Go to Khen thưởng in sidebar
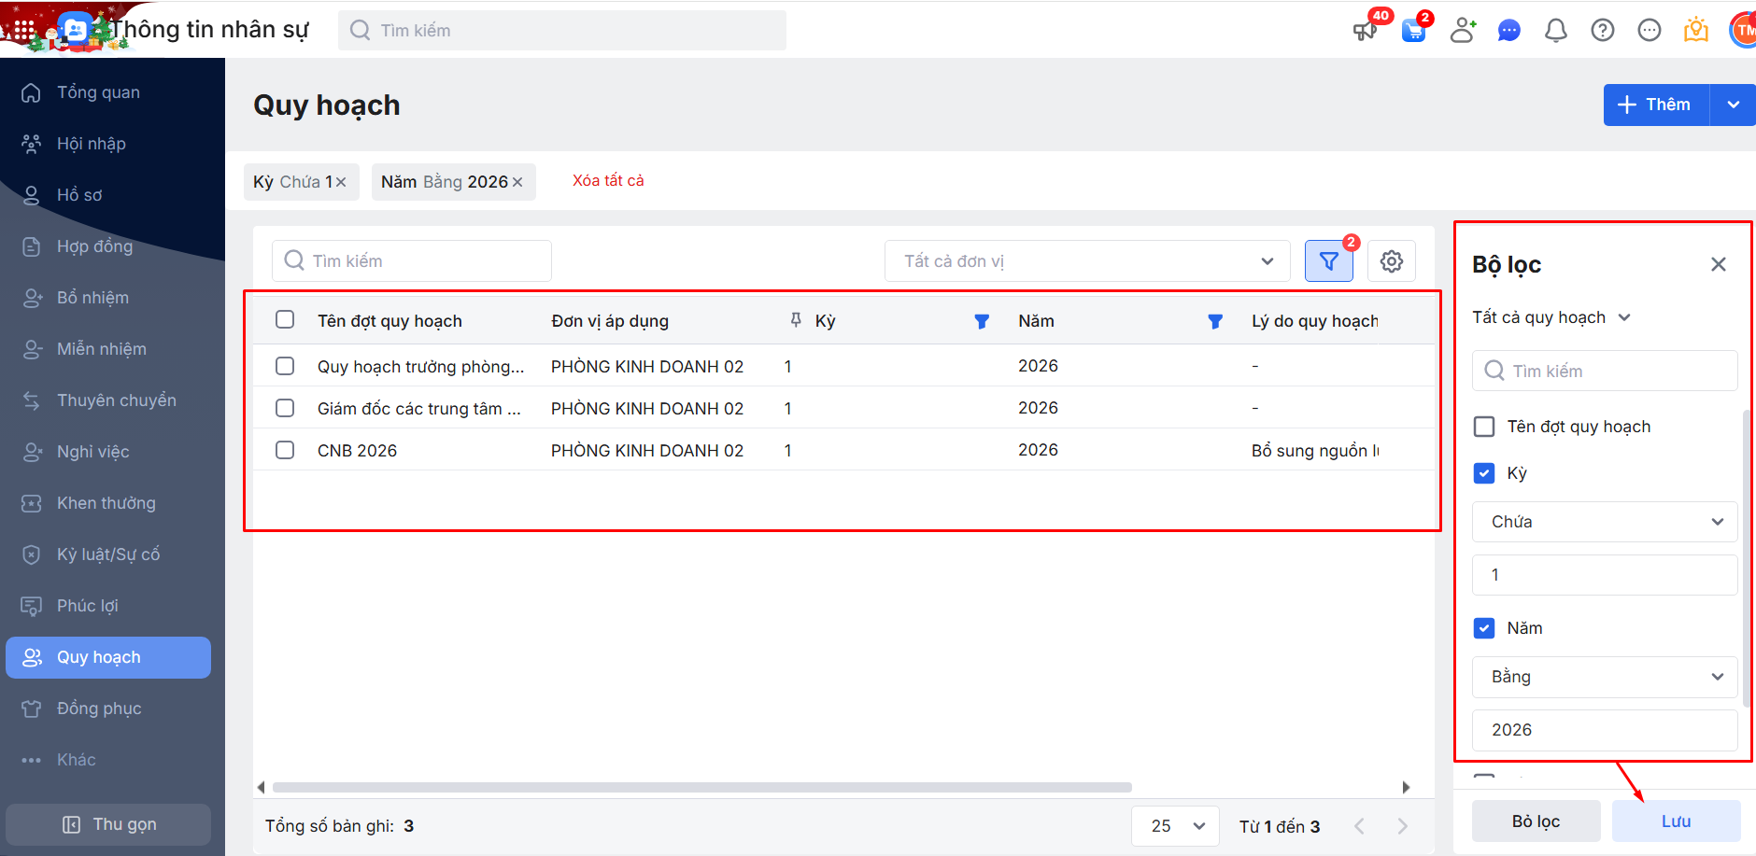 (x=106, y=503)
